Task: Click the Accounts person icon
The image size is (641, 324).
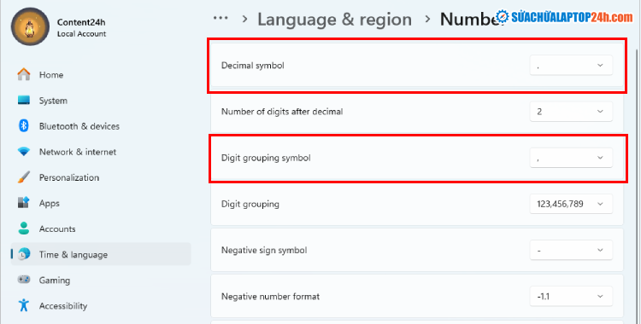Action: coord(24,229)
